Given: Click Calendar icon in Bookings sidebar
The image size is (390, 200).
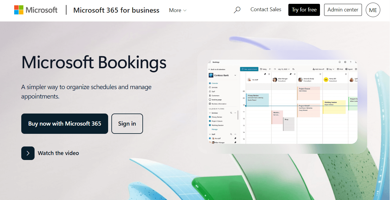Looking at the screenshot, I should point(210,83).
